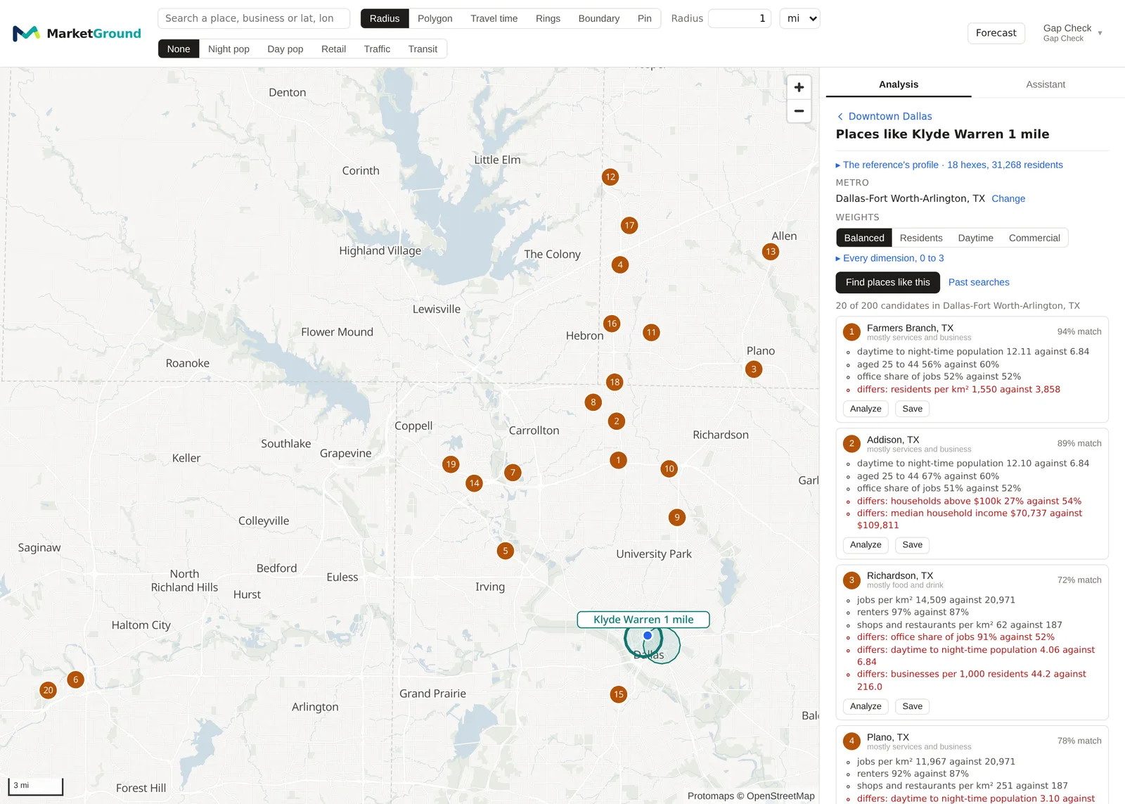Go back to Downtown Dallas
The image size is (1125, 804).
pos(885,116)
